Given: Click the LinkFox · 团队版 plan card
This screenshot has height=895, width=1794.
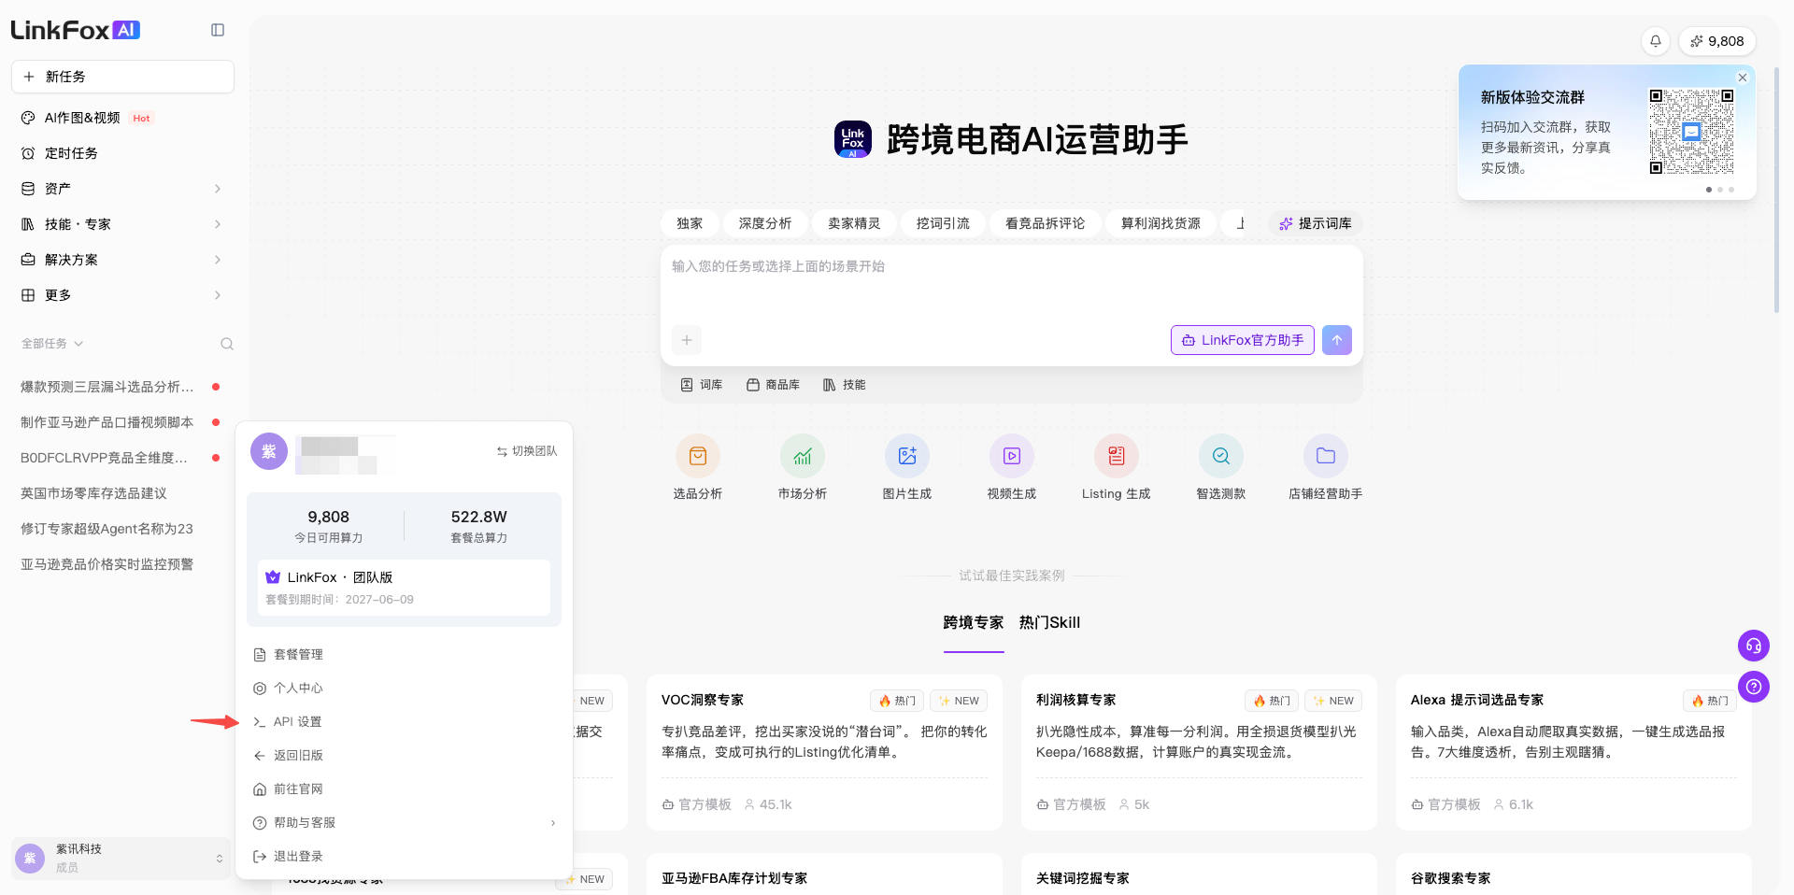Looking at the screenshot, I should tap(404, 588).
